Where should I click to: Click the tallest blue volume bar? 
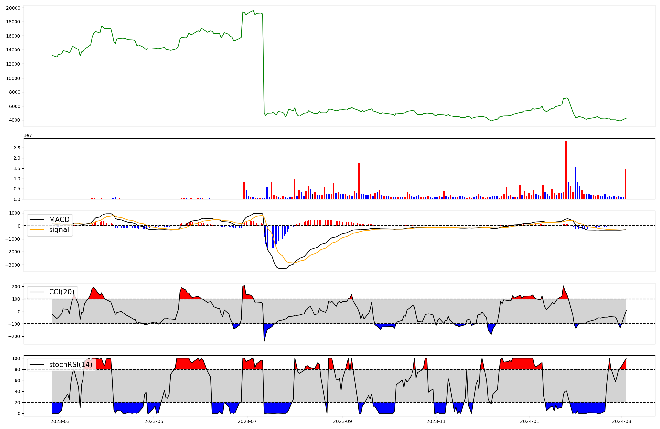[575, 183]
